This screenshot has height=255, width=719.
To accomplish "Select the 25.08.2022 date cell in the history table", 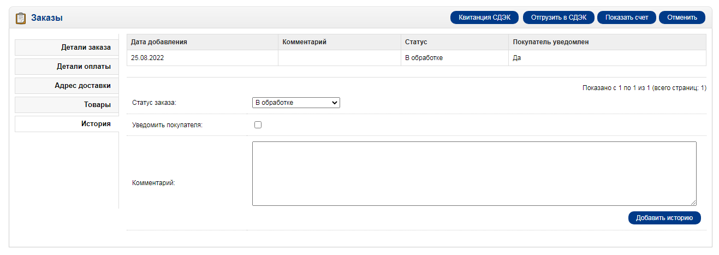I will point(147,58).
